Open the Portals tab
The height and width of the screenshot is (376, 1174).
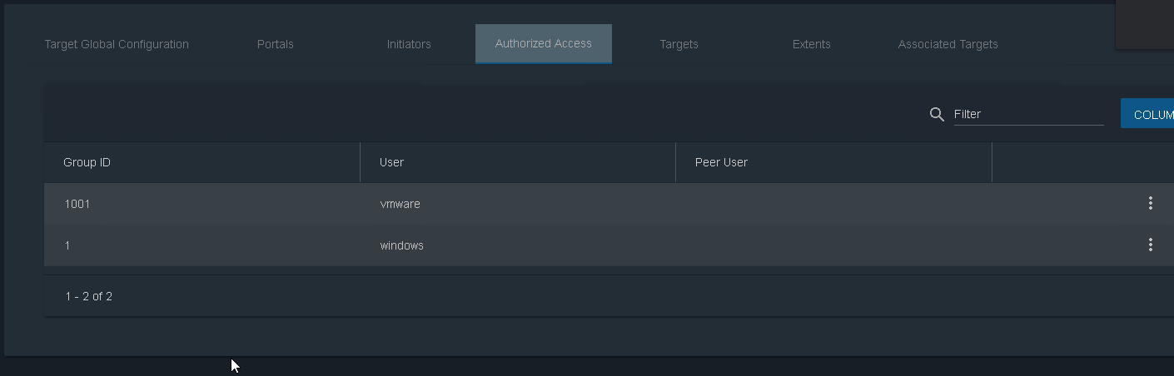[x=276, y=44]
